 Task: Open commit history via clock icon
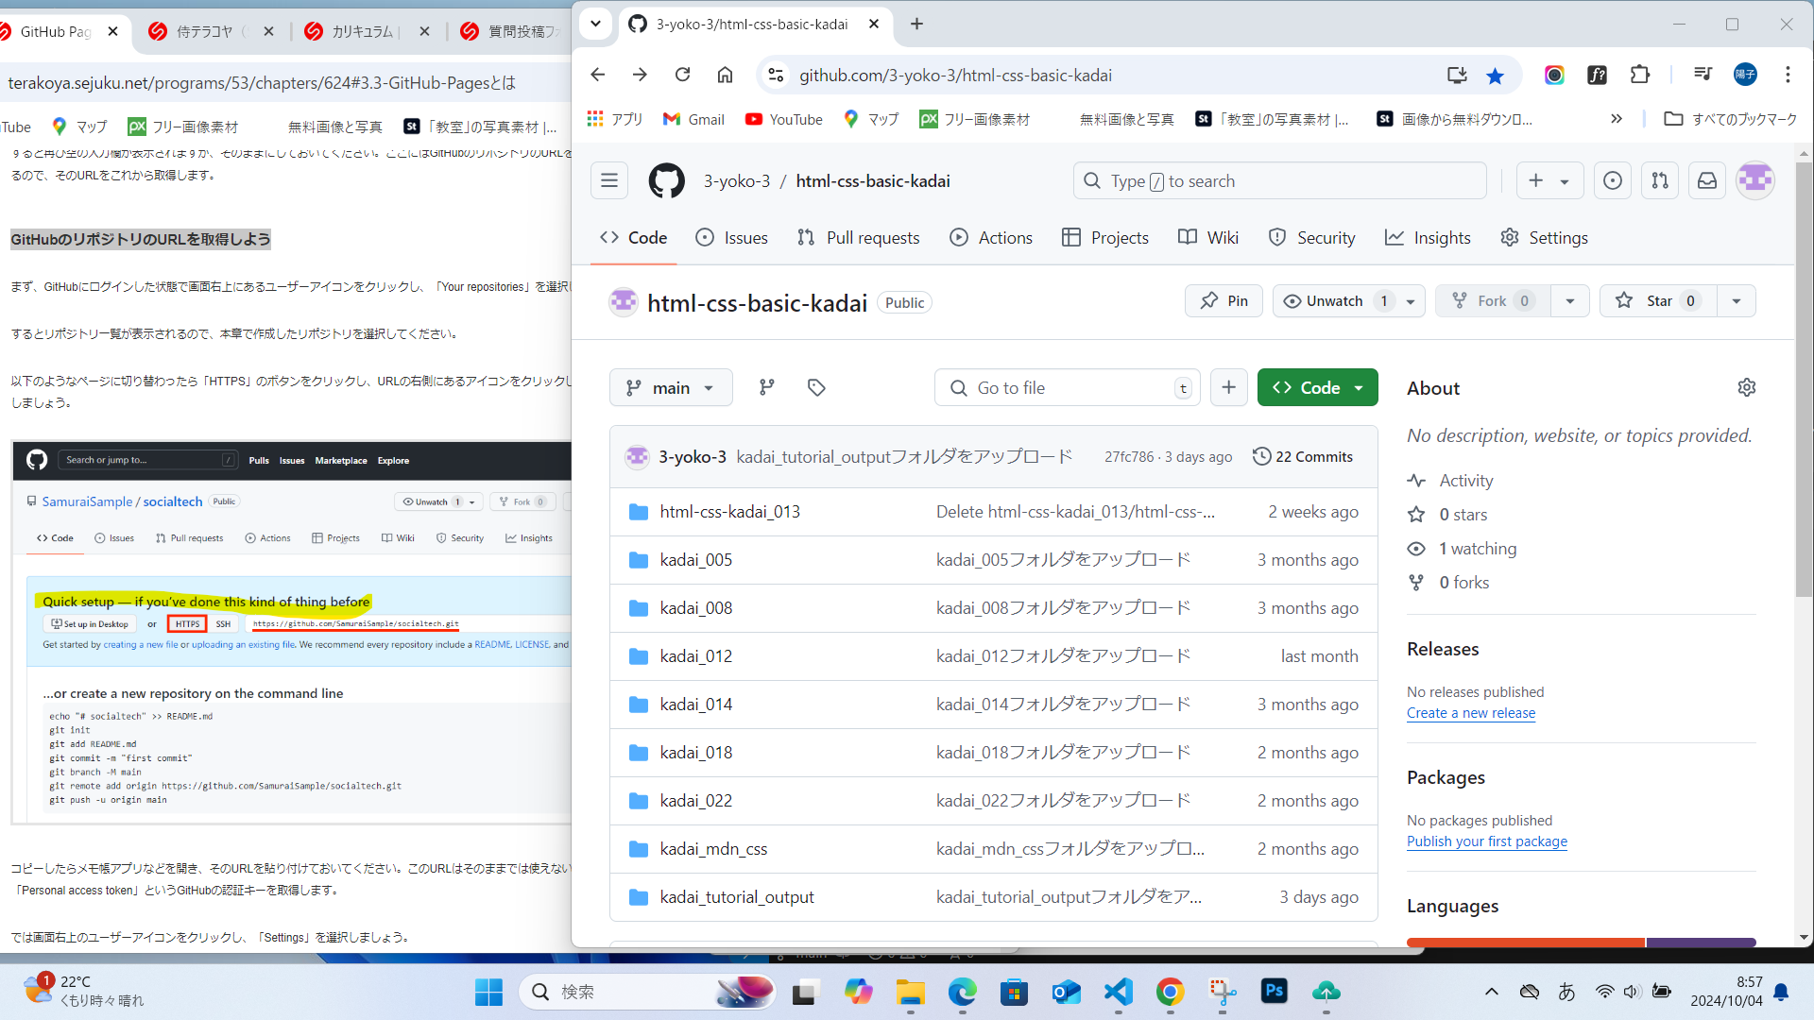pyautogui.click(x=1263, y=455)
